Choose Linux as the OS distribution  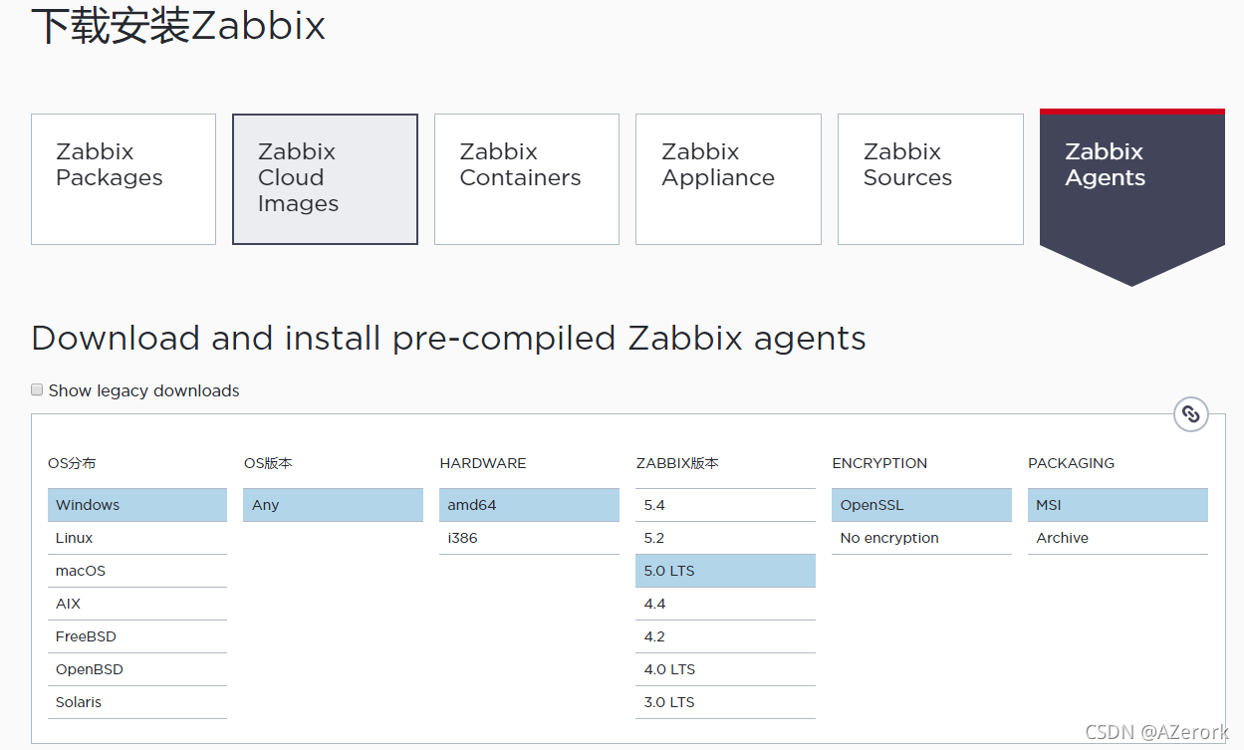point(136,538)
